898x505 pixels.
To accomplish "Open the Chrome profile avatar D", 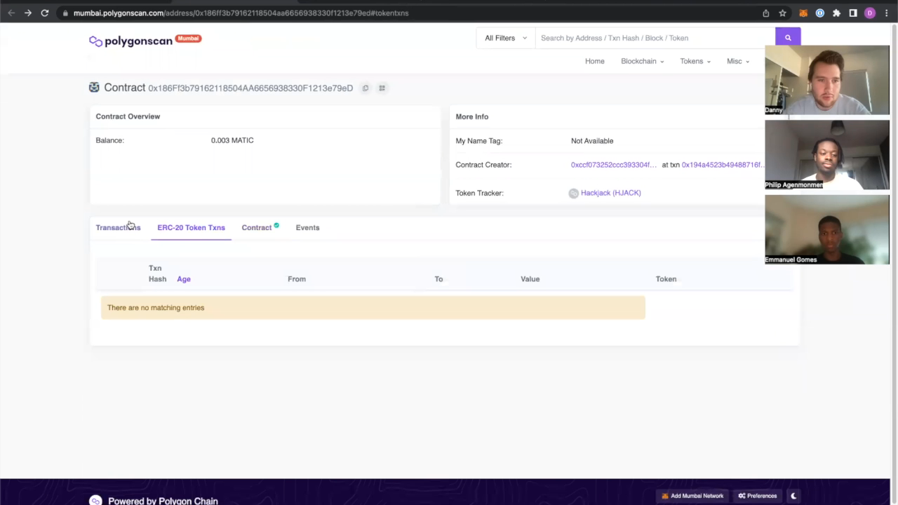I will (x=870, y=13).
